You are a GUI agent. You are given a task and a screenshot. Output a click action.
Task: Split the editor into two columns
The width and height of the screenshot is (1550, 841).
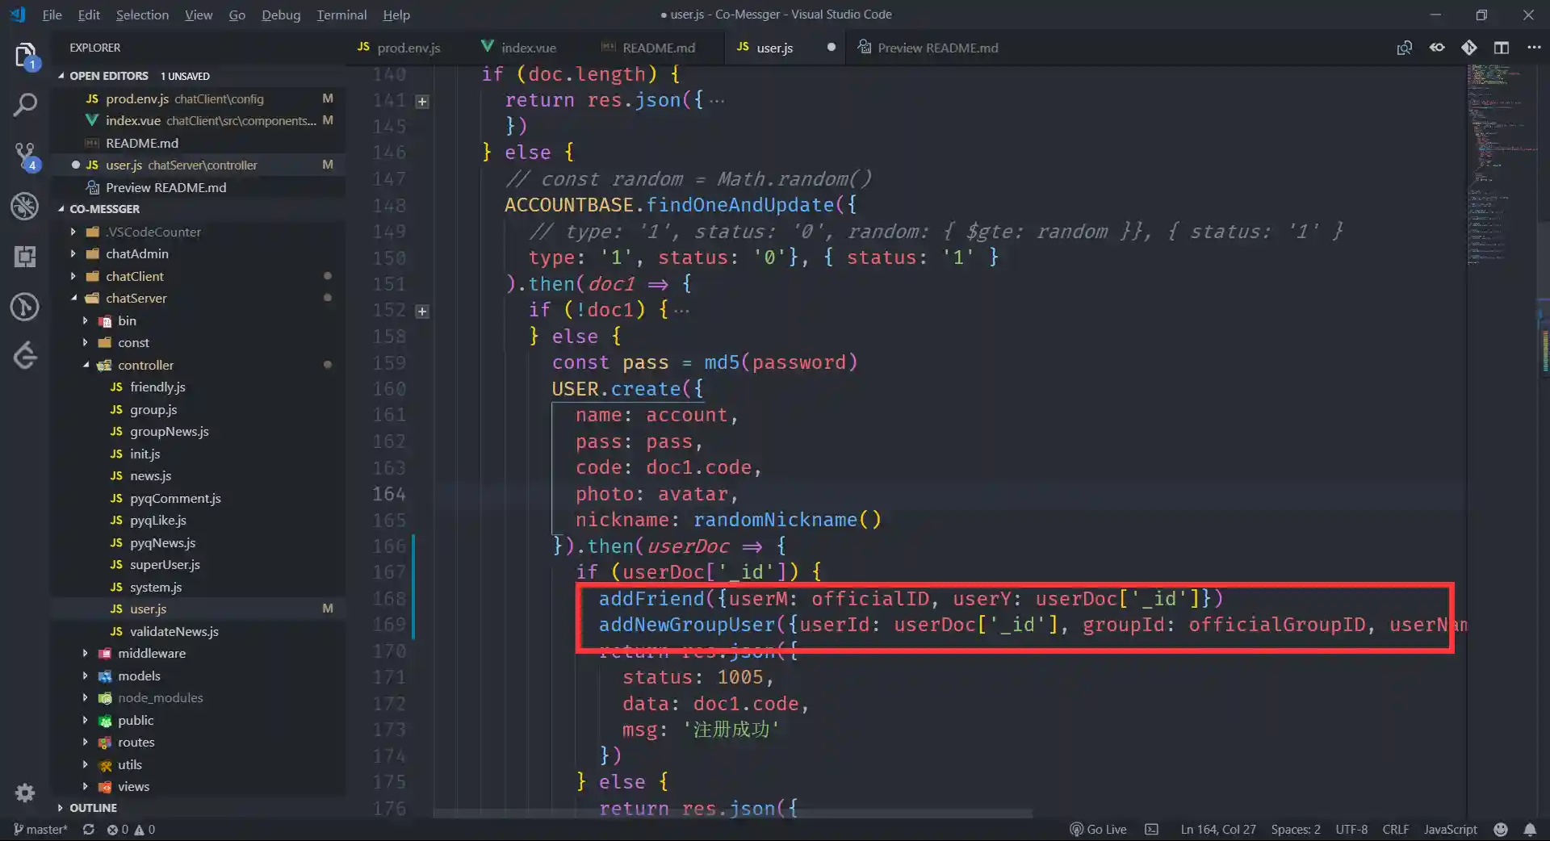pos(1502,48)
